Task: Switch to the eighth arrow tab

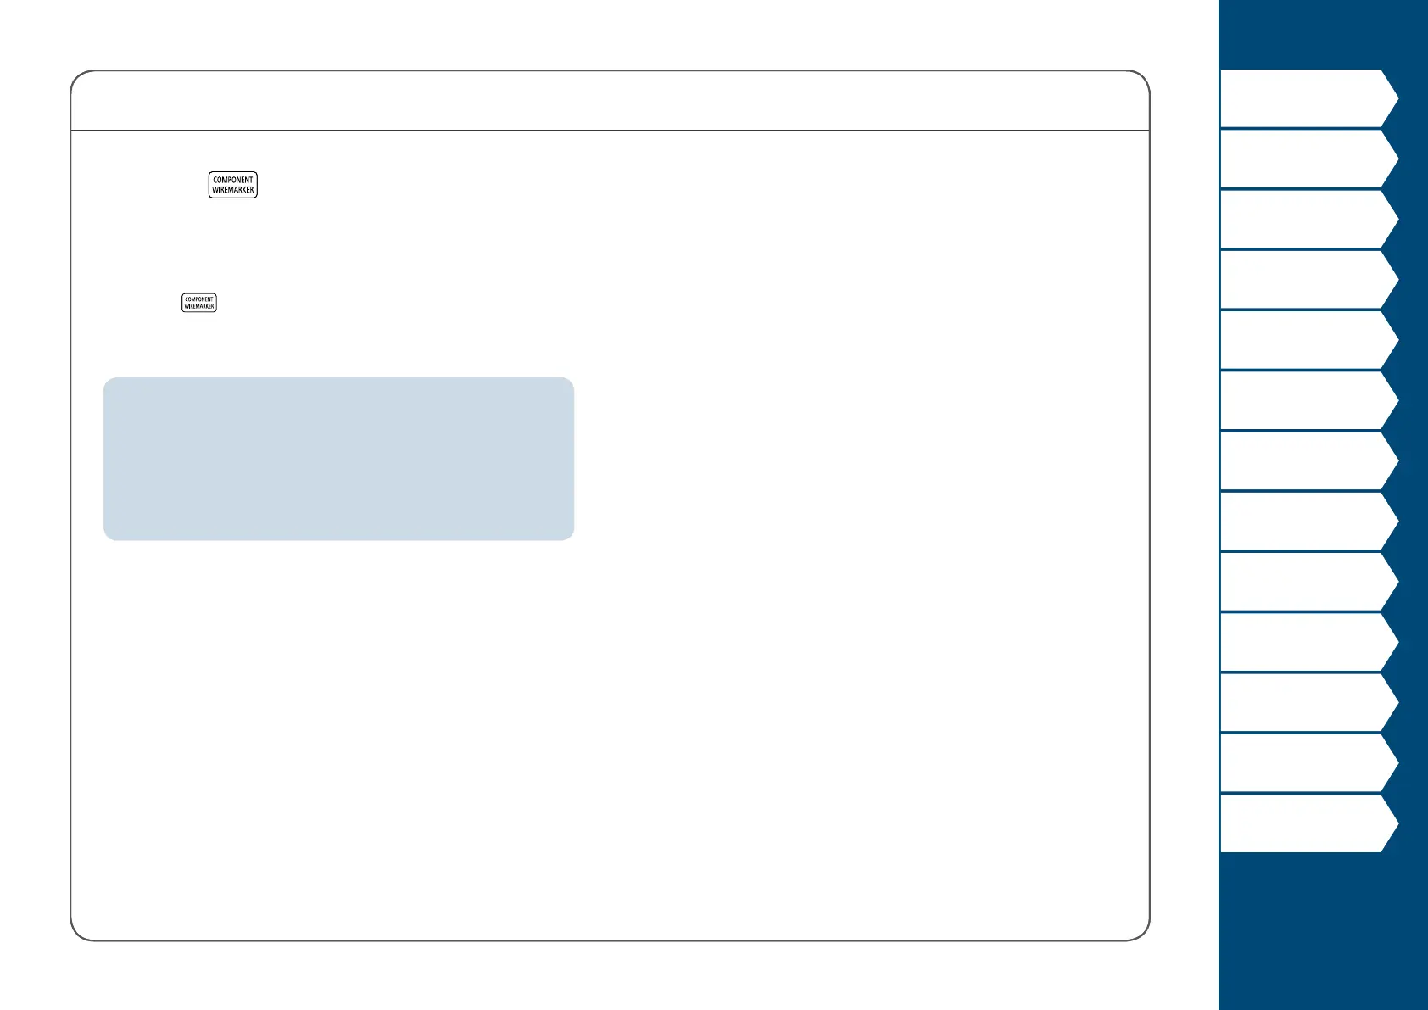Action: click(x=1308, y=521)
